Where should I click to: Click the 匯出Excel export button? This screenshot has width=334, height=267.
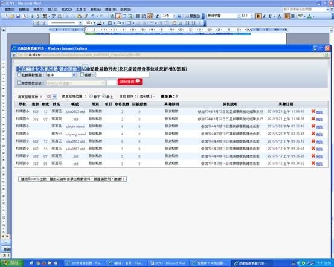coord(72,179)
